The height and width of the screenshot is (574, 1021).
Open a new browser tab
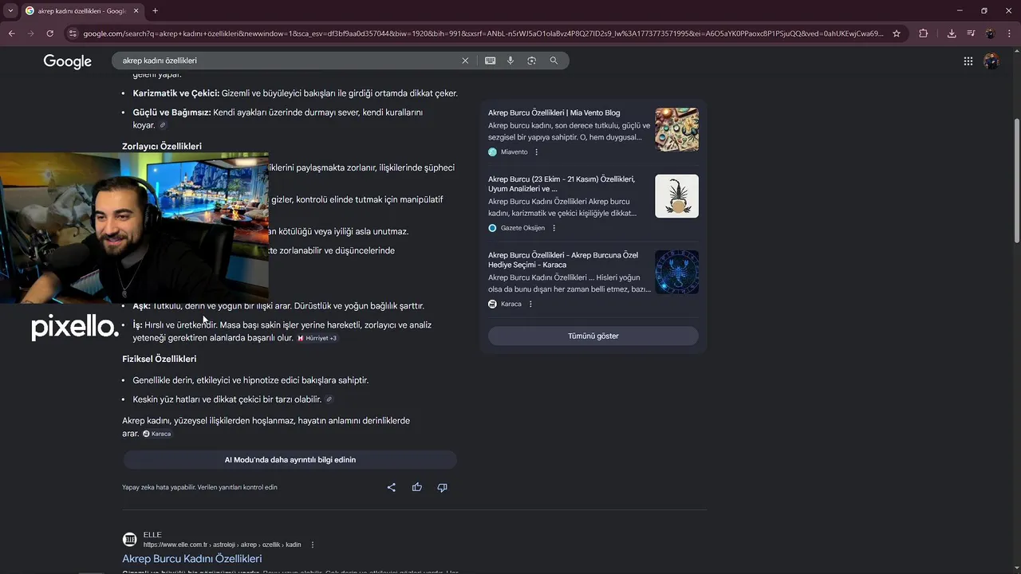point(155,11)
